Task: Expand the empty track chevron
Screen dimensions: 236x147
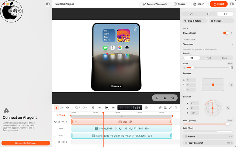Action: (x=66, y=142)
